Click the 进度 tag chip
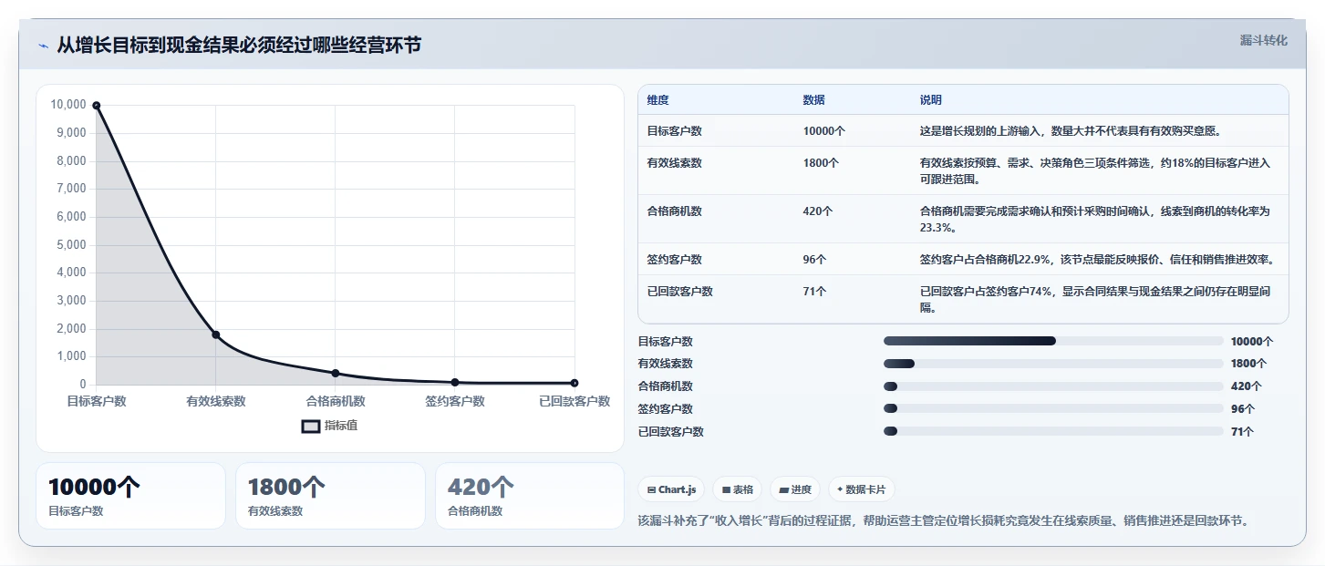This screenshot has width=1325, height=566. [x=795, y=489]
